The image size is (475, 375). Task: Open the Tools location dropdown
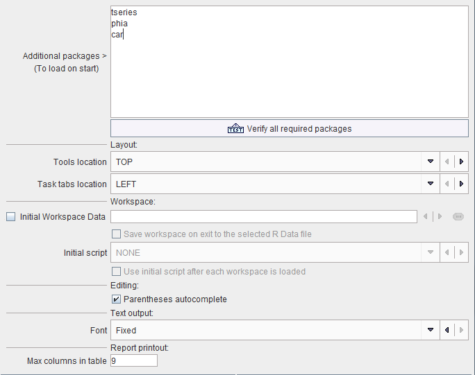click(x=430, y=162)
